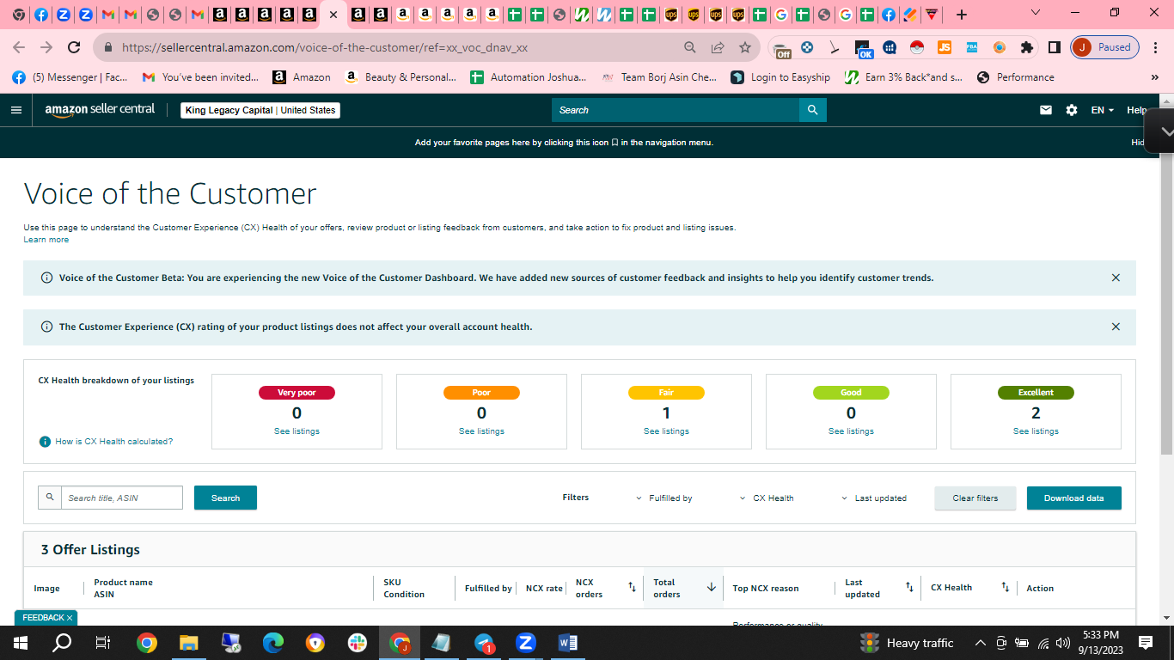This screenshot has width=1174, height=660.
Task: Click the Amazon Seller Central logo
Action: (100, 110)
